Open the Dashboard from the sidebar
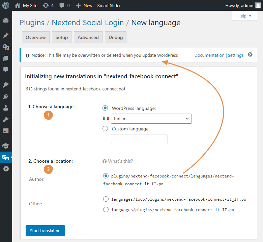Screen dimensions: 263x242 pyautogui.click(x=6, y=21)
